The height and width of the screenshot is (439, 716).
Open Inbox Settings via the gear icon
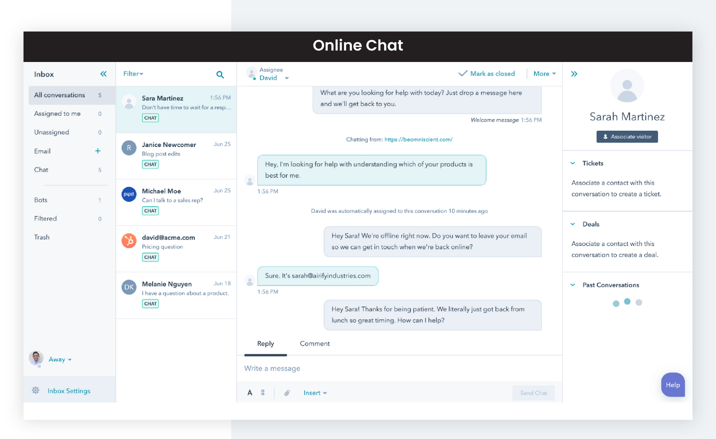pyautogui.click(x=36, y=390)
